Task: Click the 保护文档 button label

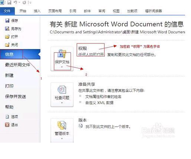Action: coord(62,62)
